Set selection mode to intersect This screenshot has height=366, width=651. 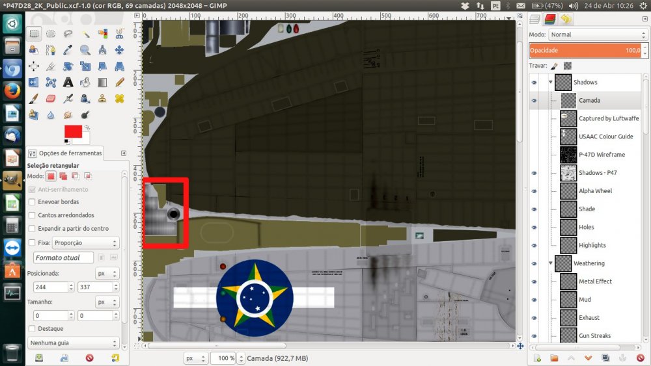88,176
